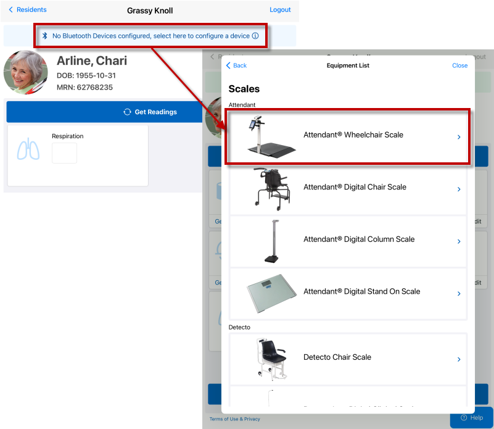The height and width of the screenshot is (429, 494).
Task: Select the Detecto Chair Scale image
Action: (x=271, y=358)
